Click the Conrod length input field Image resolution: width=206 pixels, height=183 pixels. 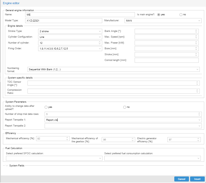pos(167,60)
